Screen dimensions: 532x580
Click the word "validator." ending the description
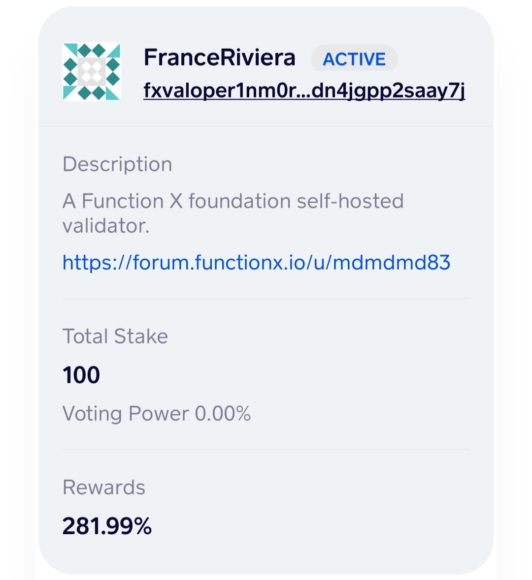click(105, 226)
